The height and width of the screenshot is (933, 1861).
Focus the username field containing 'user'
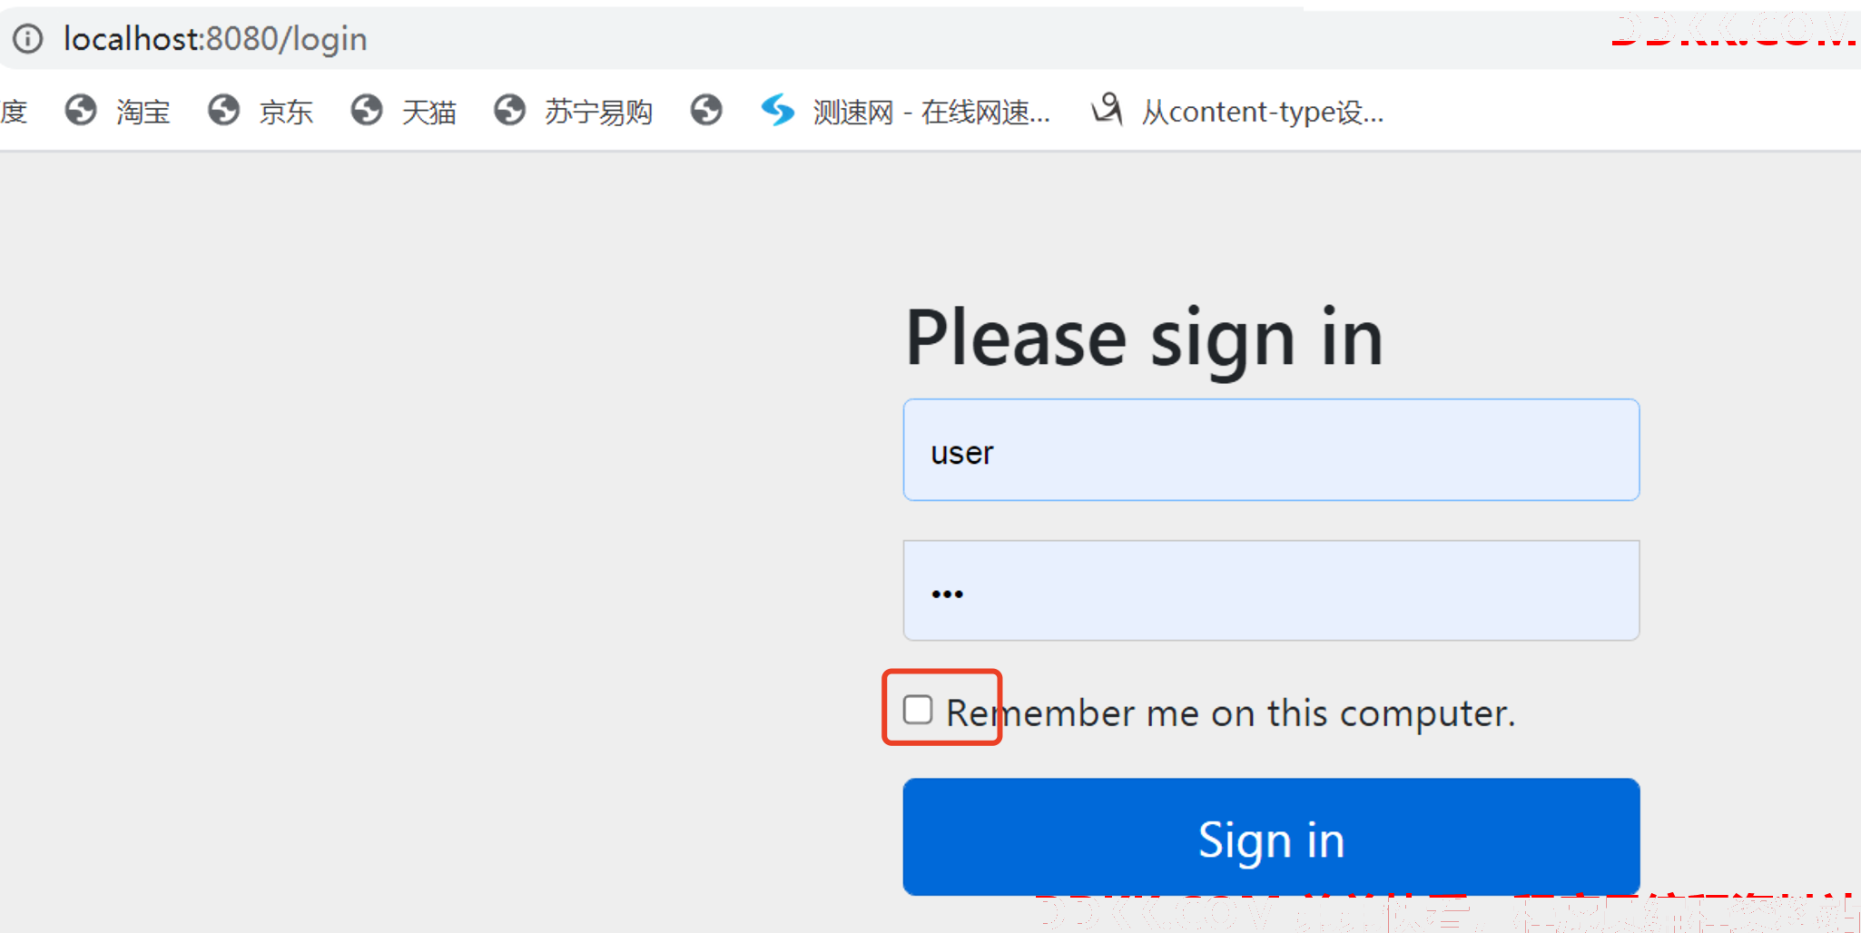(1271, 450)
